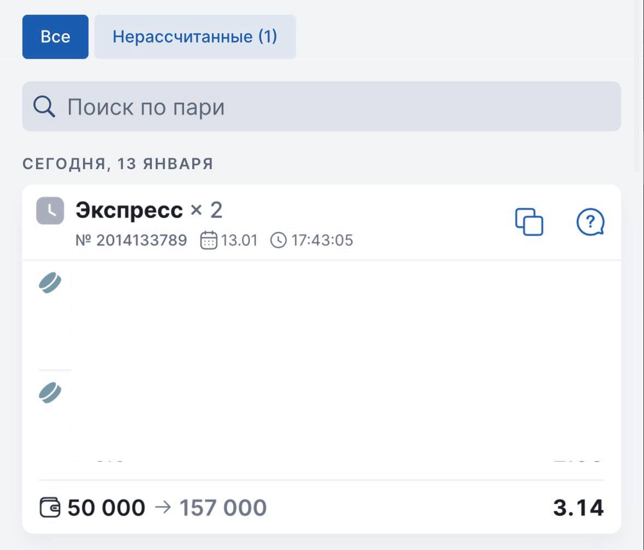Click the wallet icon near stake
The image size is (644, 550).
[x=50, y=507]
